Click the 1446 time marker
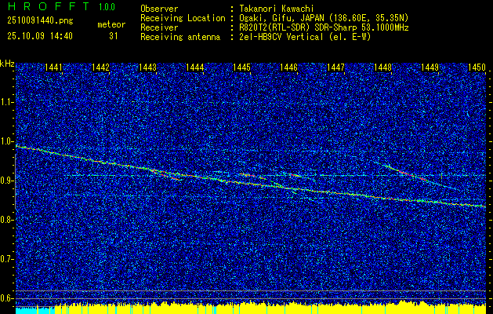The width and height of the screenshot is (493, 314). click(288, 67)
